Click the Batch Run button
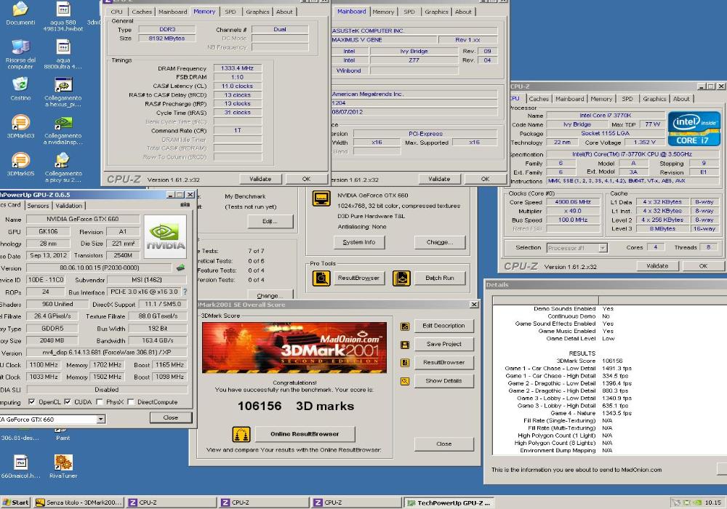This screenshot has height=509, width=727. (440, 278)
